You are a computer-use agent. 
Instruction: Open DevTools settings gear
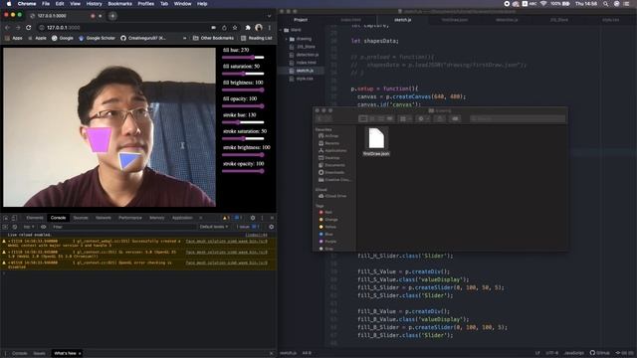(x=253, y=218)
